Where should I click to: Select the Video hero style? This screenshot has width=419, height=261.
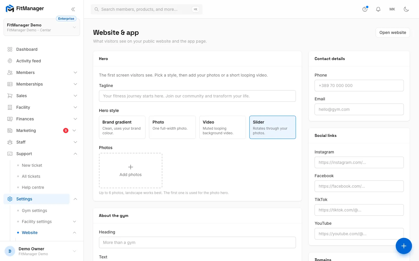point(223,127)
